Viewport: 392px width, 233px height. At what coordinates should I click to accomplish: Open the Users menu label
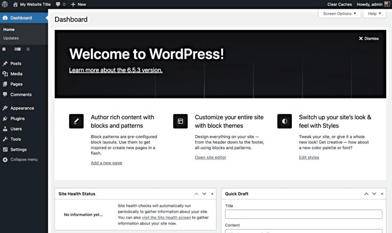click(x=16, y=128)
